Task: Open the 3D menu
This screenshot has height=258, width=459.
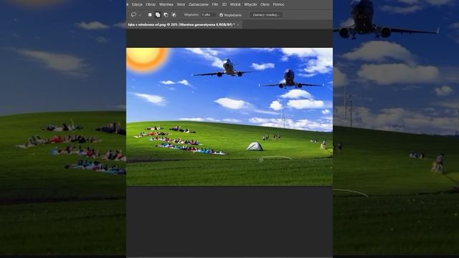Action: coord(224,4)
